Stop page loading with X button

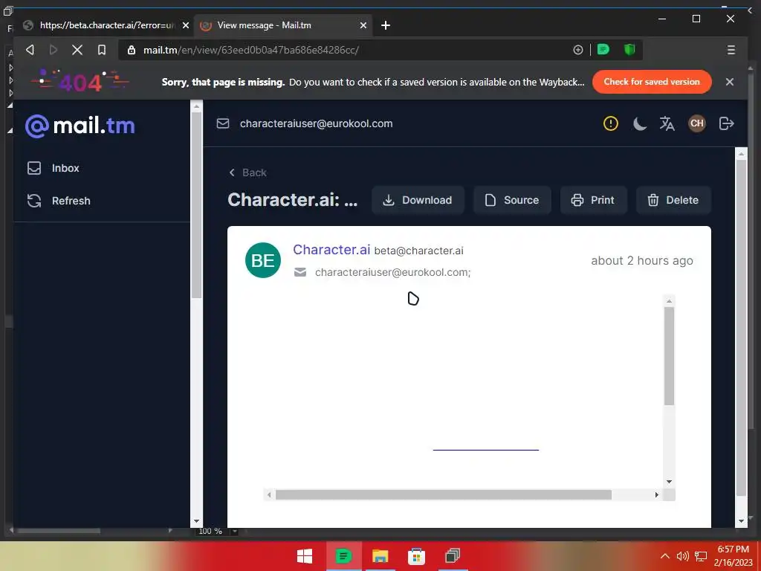coord(77,50)
